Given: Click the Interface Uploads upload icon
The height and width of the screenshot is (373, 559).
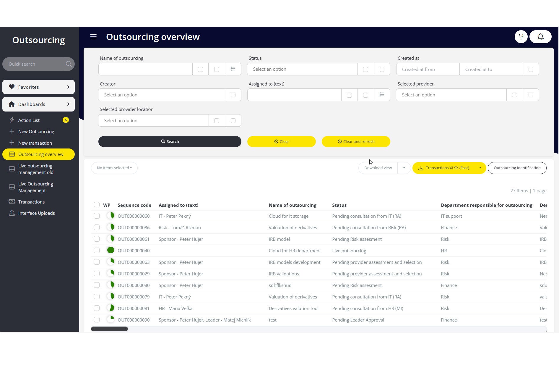Looking at the screenshot, I should coord(12,213).
